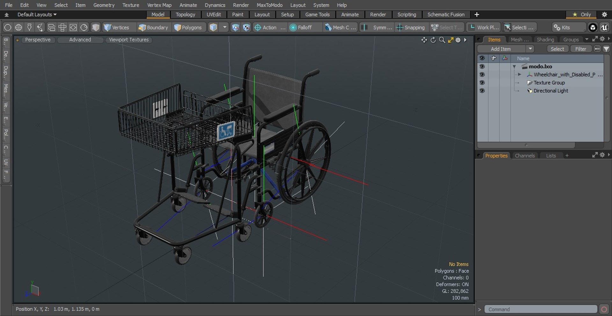
Task: Open the dropdown arrow after items cube
Action: (x=225, y=27)
